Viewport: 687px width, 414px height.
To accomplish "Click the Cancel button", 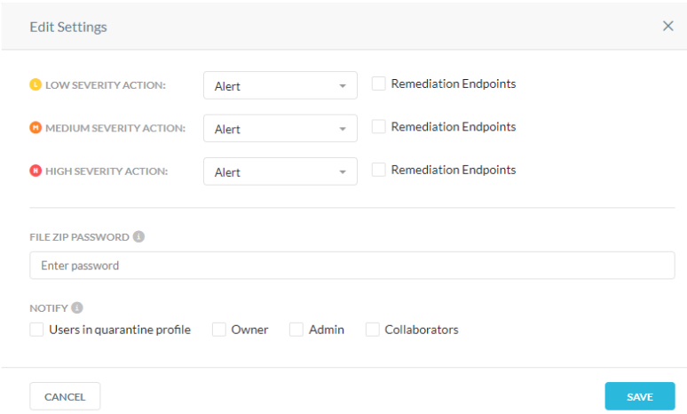I will pos(65,396).
